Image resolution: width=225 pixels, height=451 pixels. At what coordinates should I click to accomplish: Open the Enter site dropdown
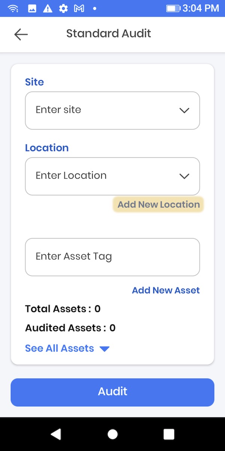112,110
